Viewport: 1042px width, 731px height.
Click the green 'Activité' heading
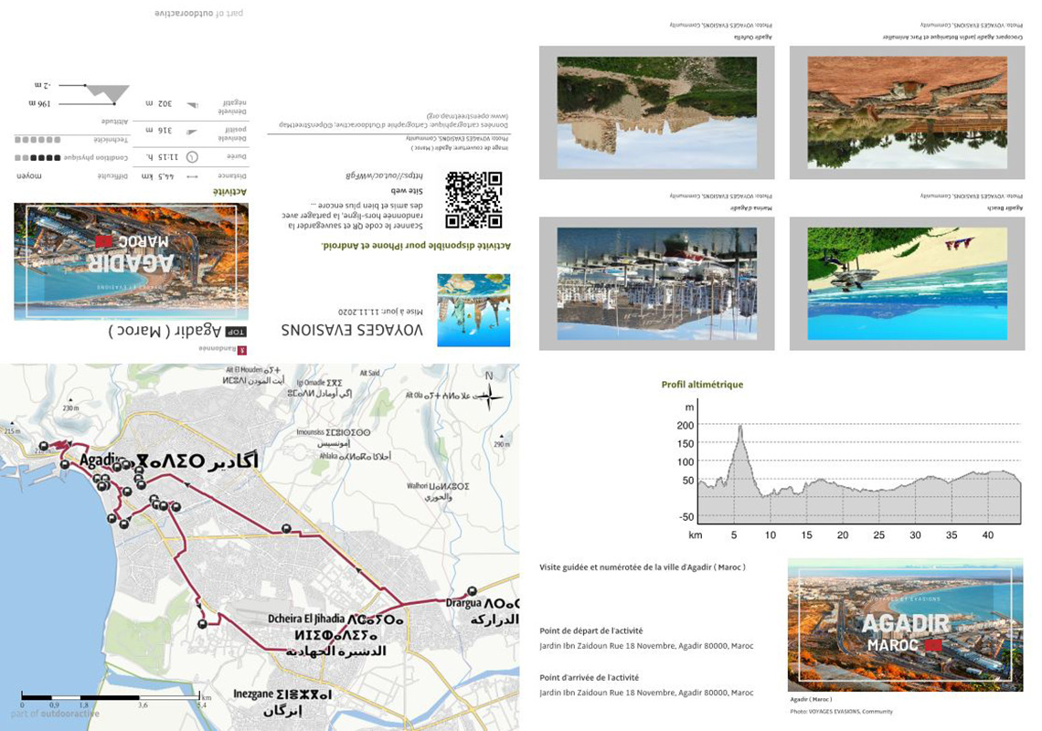pyautogui.click(x=230, y=191)
